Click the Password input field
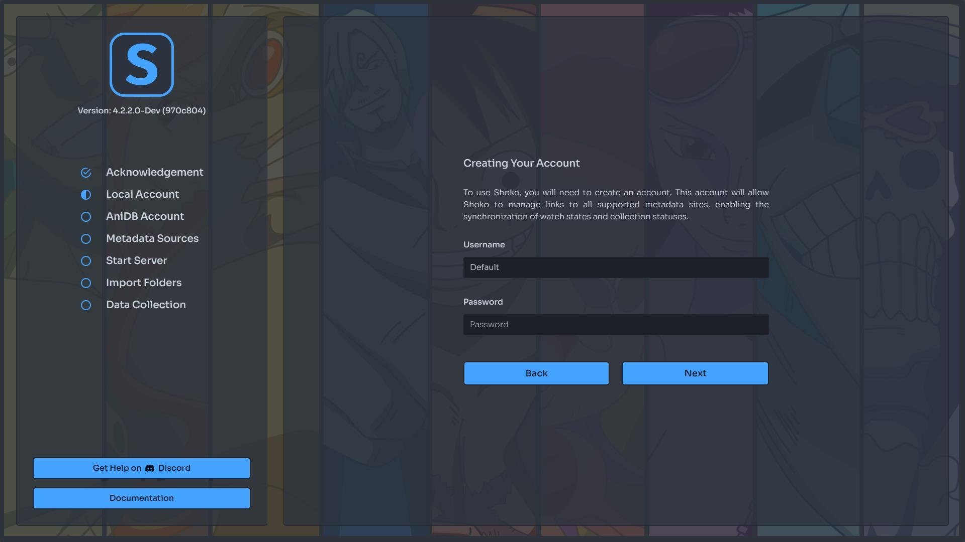The image size is (965, 542). (616, 324)
